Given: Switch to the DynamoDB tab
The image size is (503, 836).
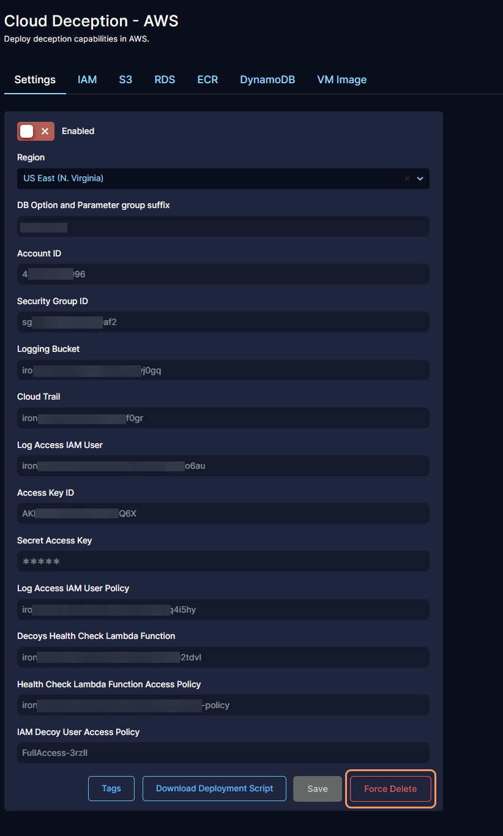Looking at the screenshot, I should tap(267, 80).
